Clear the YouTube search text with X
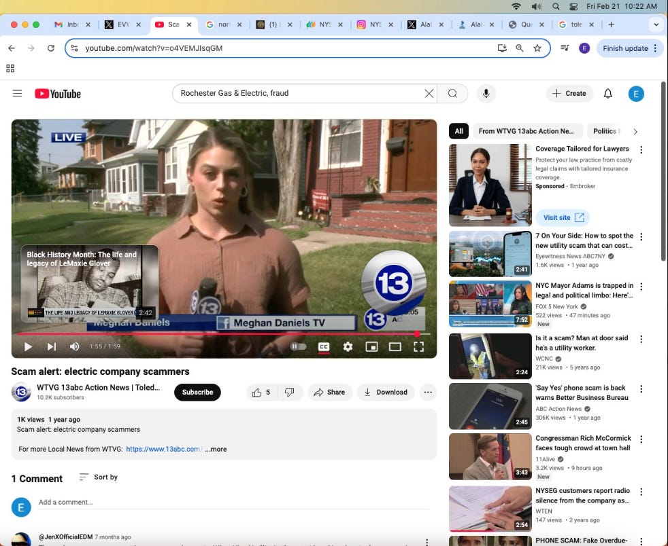 [x=429, y=93]
